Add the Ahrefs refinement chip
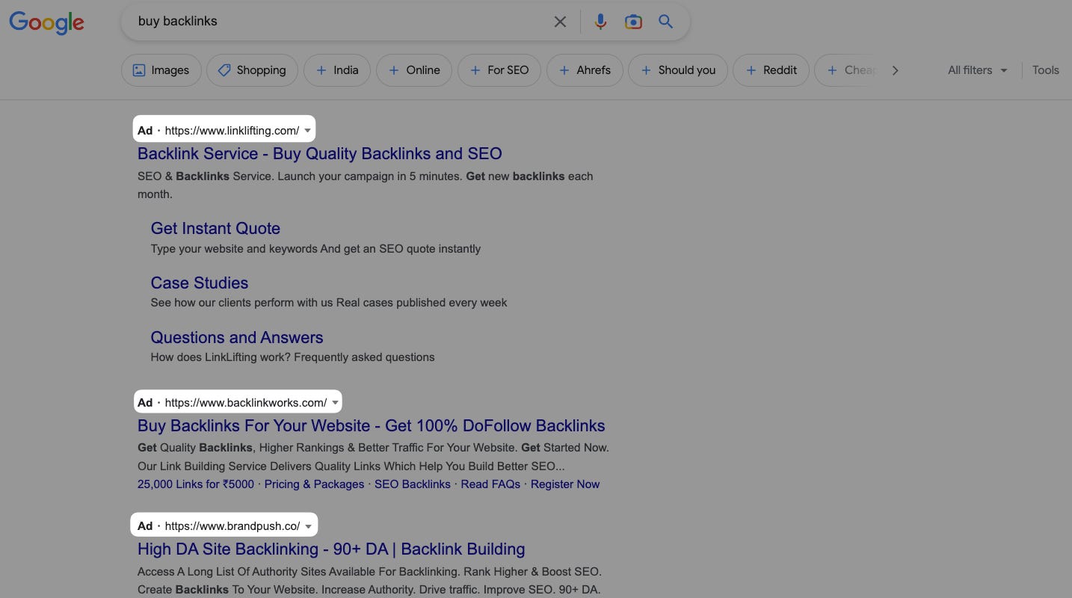The image size is (1072, 598). click(585, 70)
